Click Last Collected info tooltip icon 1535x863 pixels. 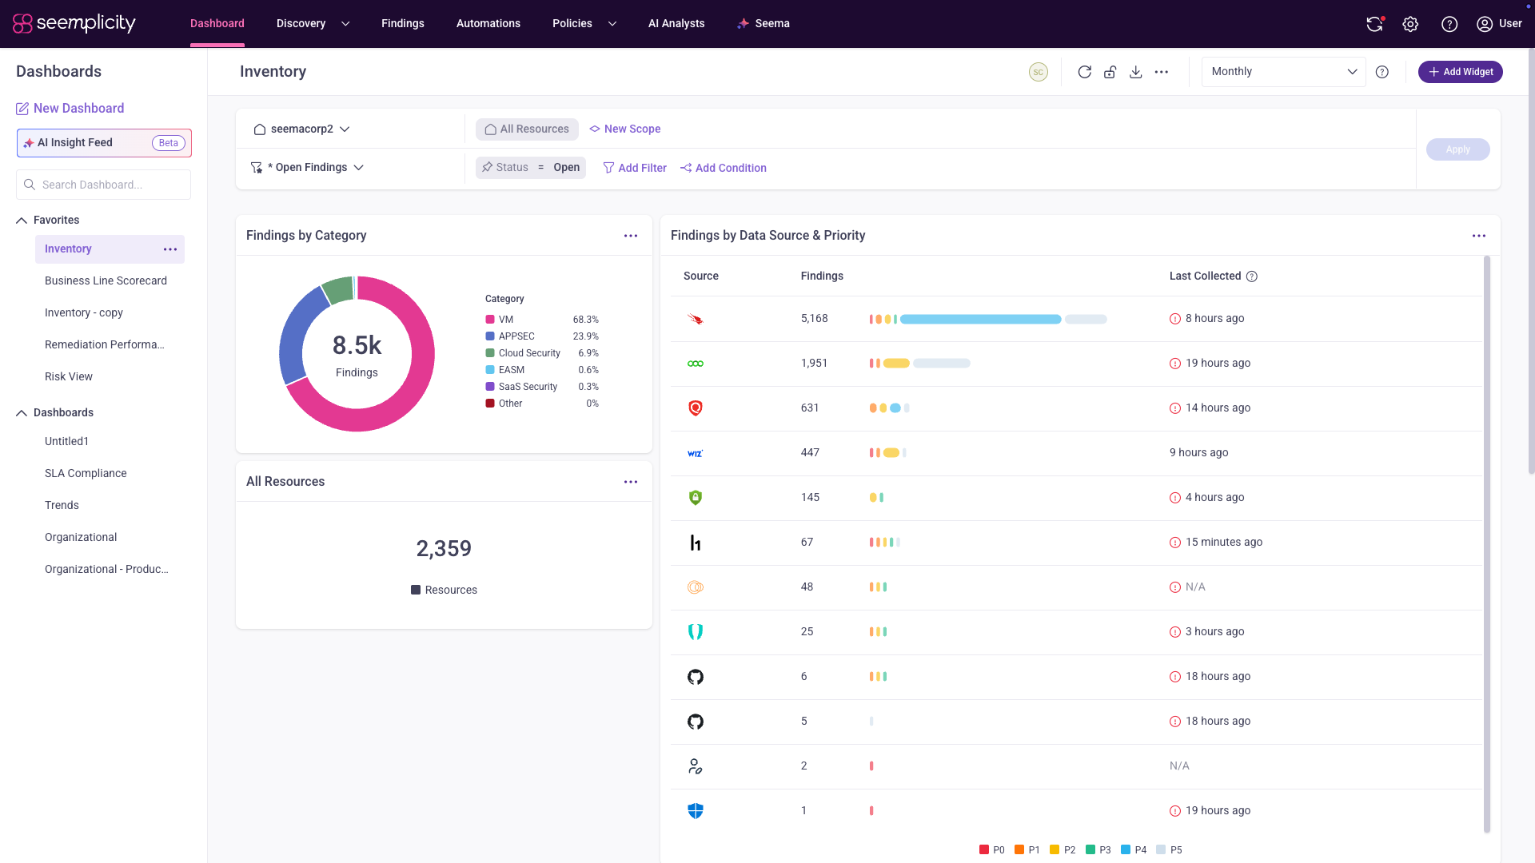tap(1252, 276)
